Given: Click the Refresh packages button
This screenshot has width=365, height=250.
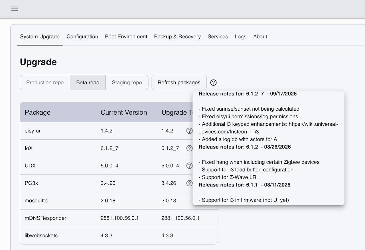Looking at the screenshot, I should click(179, 82).
